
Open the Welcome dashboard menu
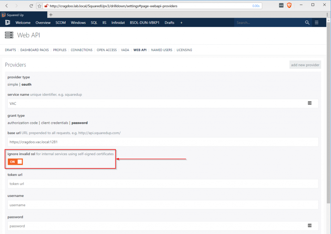(23, 23)
